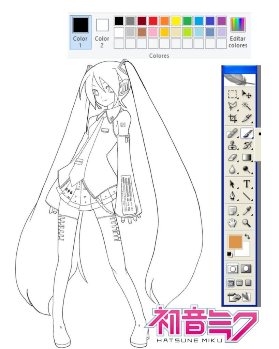Choose the indigo palette swatch
The width and height of the screenshot is (279, 349).
click(210, 21)
